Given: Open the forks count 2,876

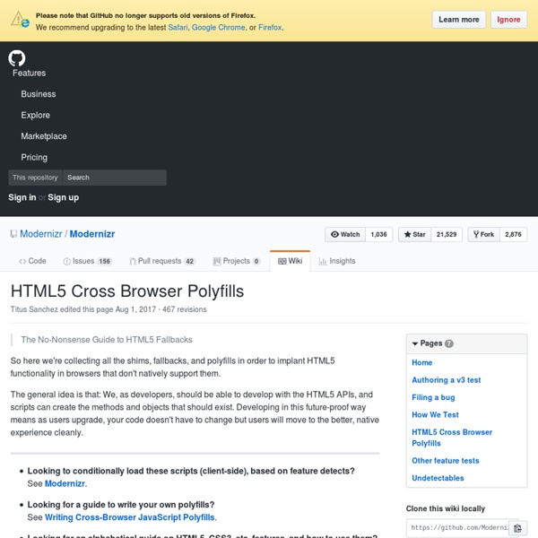Looking at the screenshot, I should [x=513, y=234].
